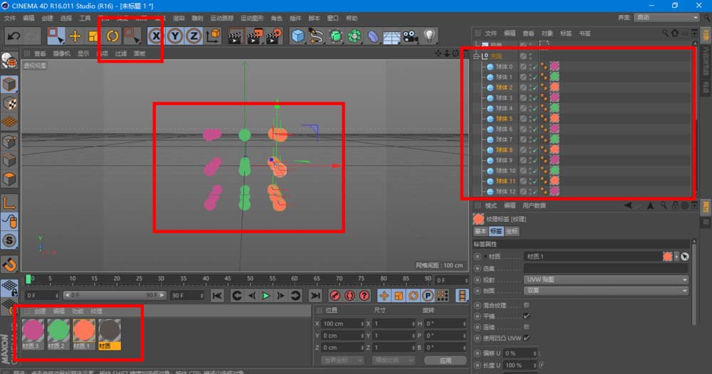The width and height of the screenshot is (712, 374).
Task: Open the viewport 摄像机 menu
Action: 62,53
